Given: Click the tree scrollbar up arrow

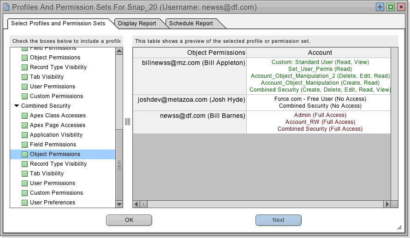Looking at the screenshot, I should pyautogui.click(x=119, y=51).
